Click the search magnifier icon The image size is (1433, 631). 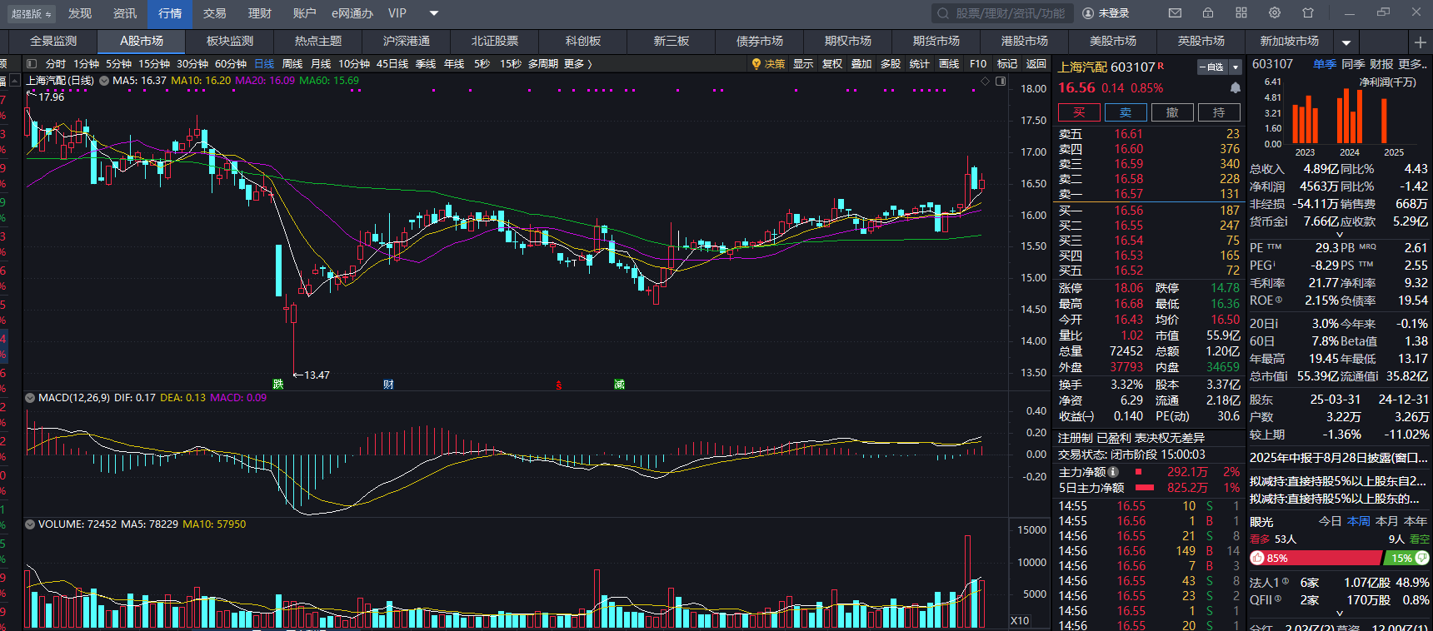click(943, 13)
